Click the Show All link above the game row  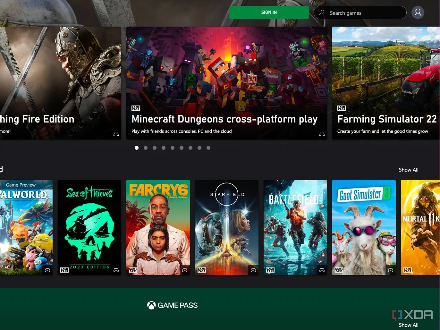click(x=408, y=170)
